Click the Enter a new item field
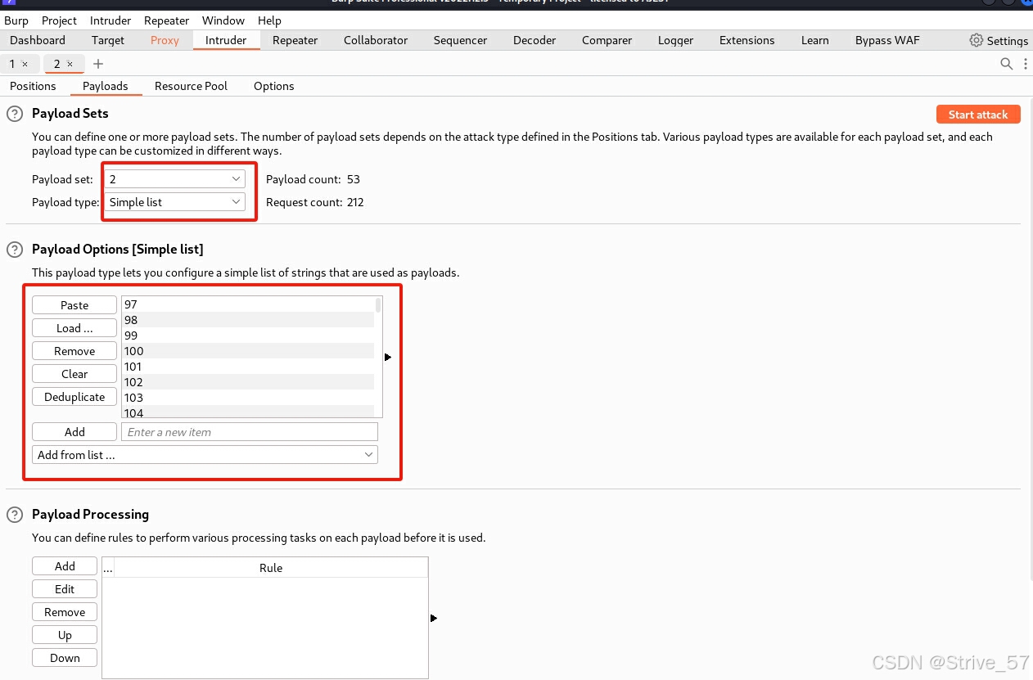This screenshot has height=680, width=1033. [250, 432]
